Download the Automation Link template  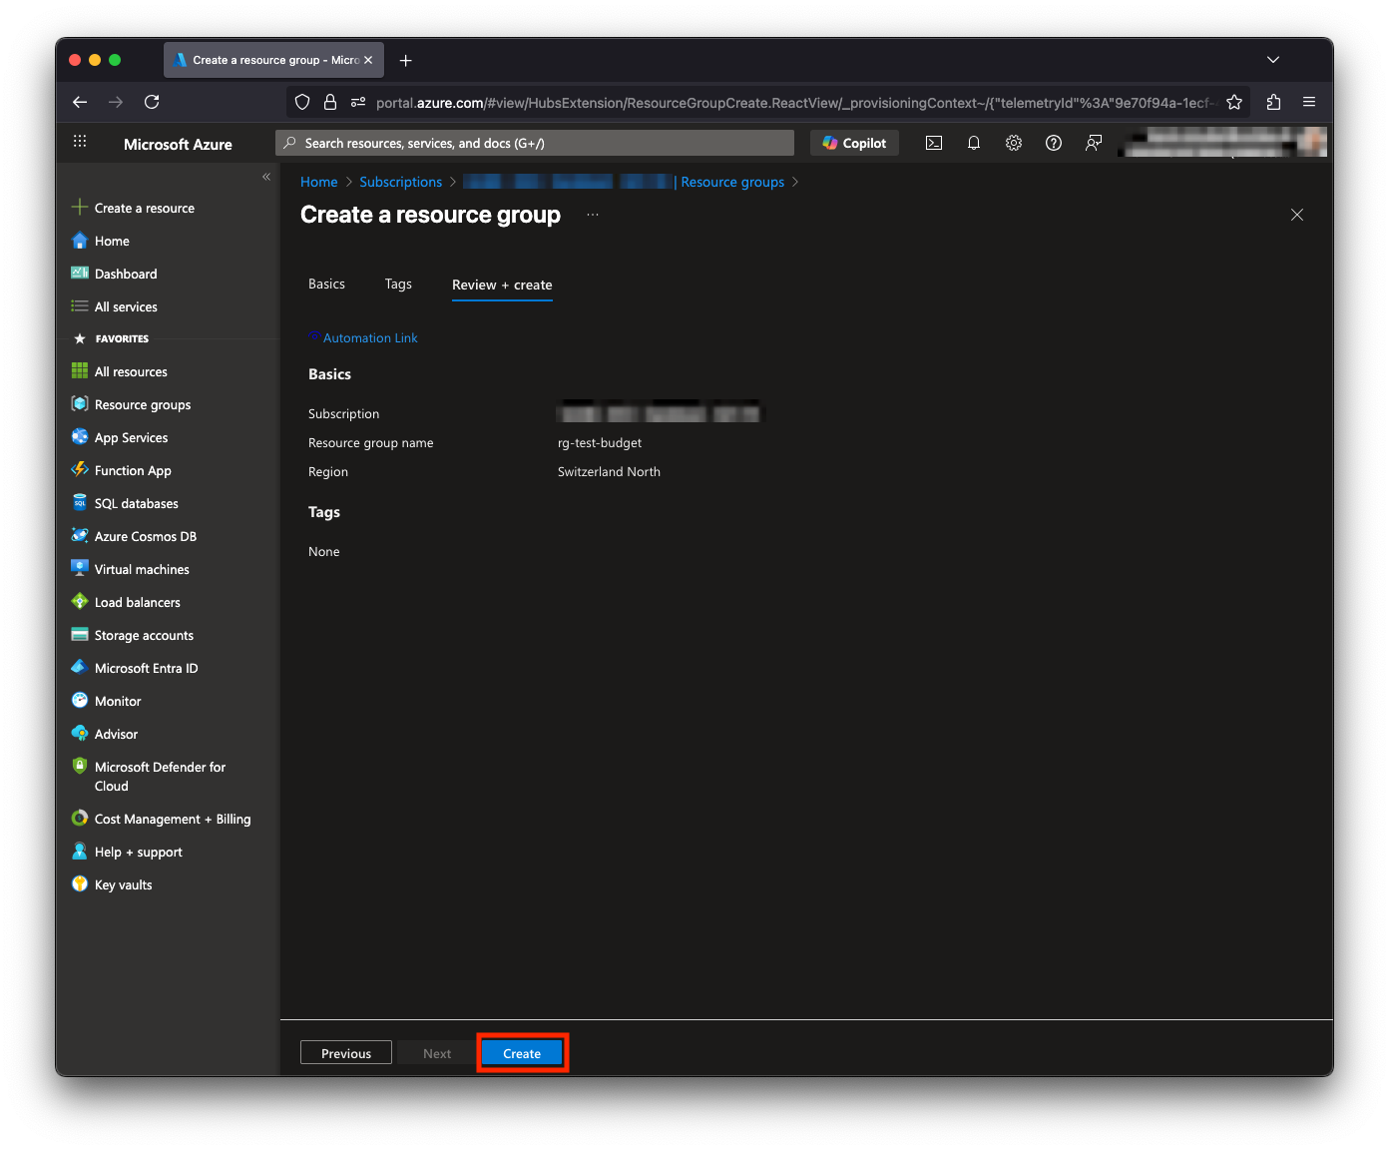pos(370,337)
